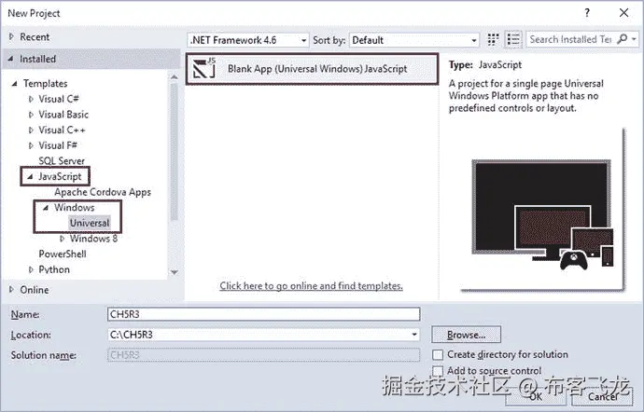Click the template tree scrollbar thumb
This screenshot has width=644, height=412.
[175, 152]
